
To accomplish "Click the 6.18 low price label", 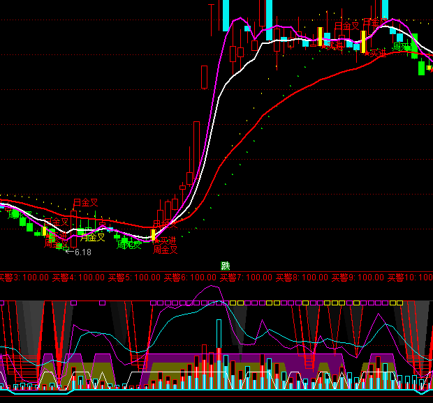I will pos(82,252).
